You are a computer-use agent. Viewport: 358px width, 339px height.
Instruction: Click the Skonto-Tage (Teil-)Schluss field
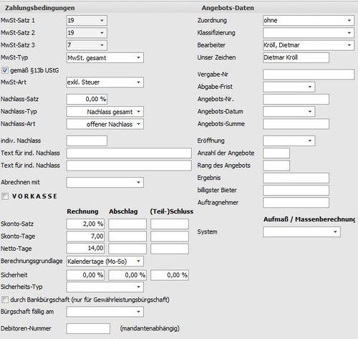170,237
